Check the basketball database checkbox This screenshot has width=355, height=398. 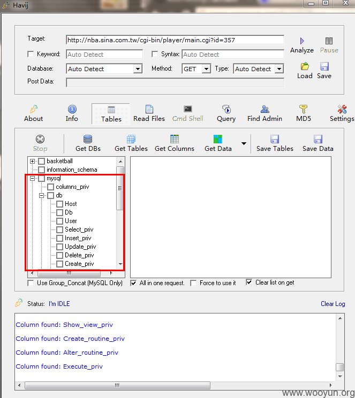(x=42, y=161)
